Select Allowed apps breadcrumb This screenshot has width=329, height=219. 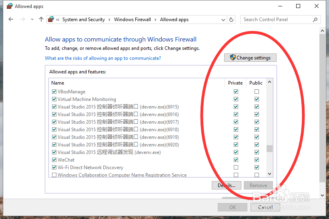[x=174, y=20]
